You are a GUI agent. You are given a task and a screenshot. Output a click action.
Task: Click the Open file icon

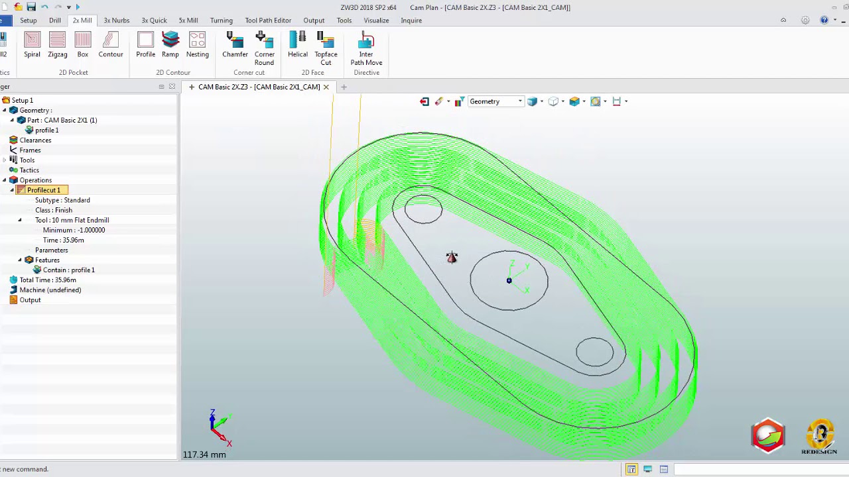[18, 7]
